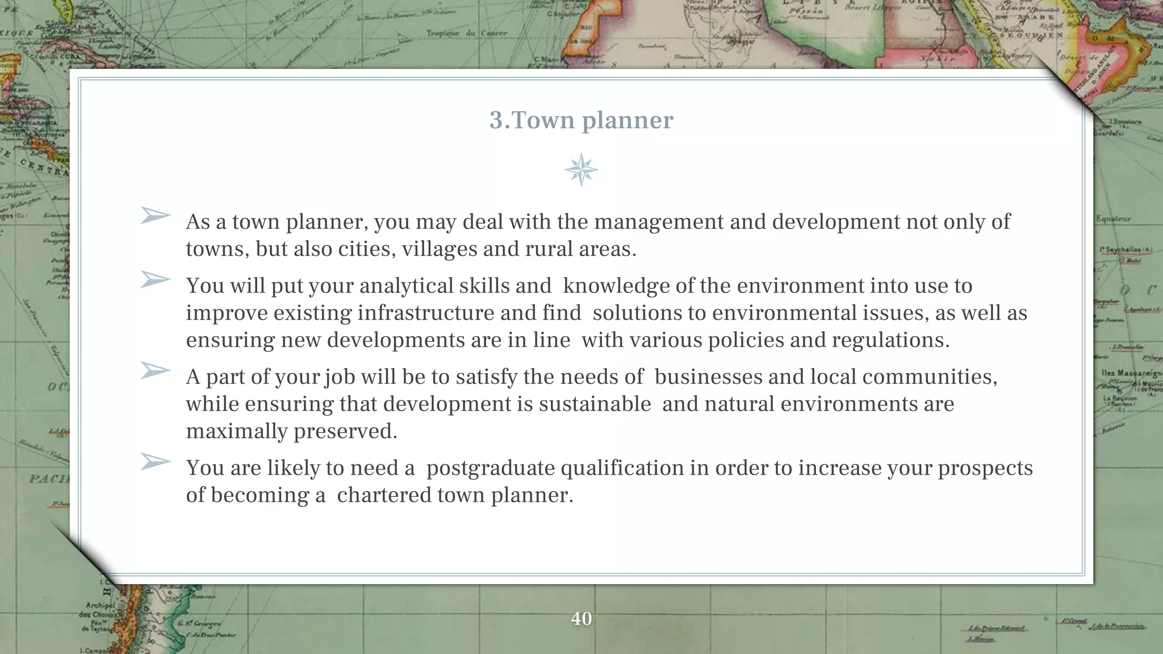
Task: Click the arrow bullet beside 'A part of your job'
Action: 155,371
